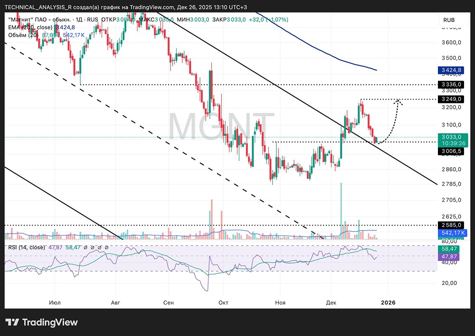Click the TECHNICAL_ANALYSIS_R author header text
This screenshot has height=336, width=475.
[38, 7]
